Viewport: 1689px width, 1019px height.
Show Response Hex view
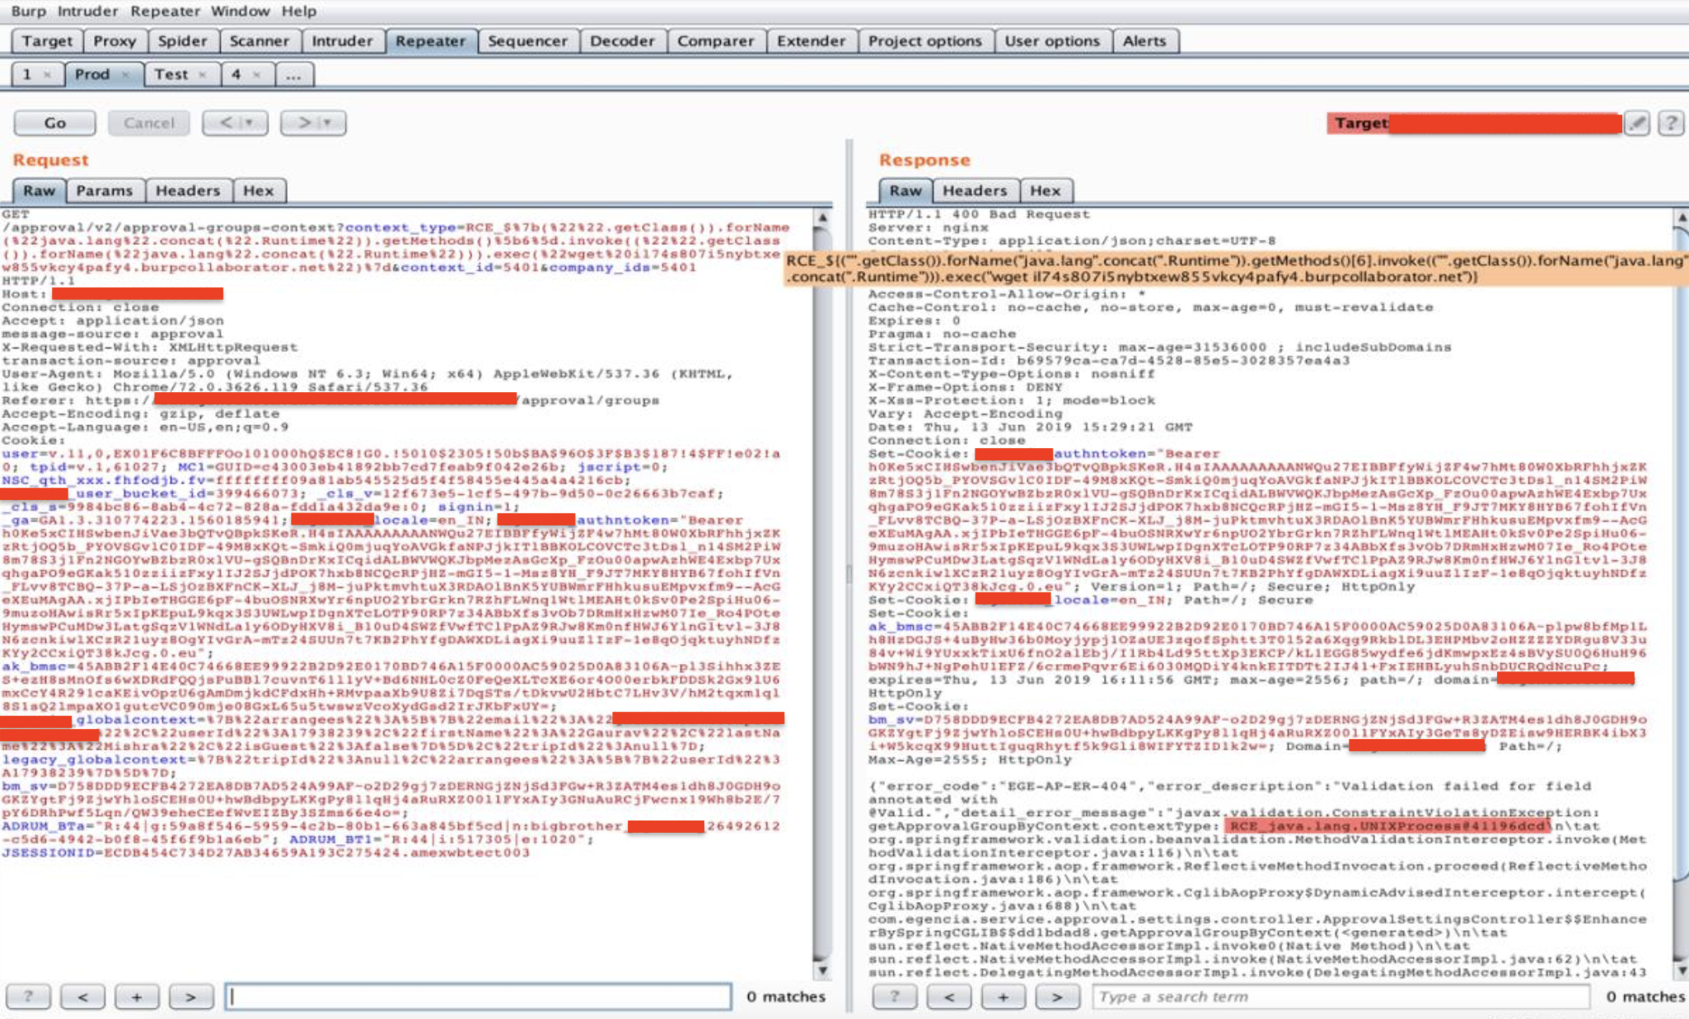pos(1046,190)
